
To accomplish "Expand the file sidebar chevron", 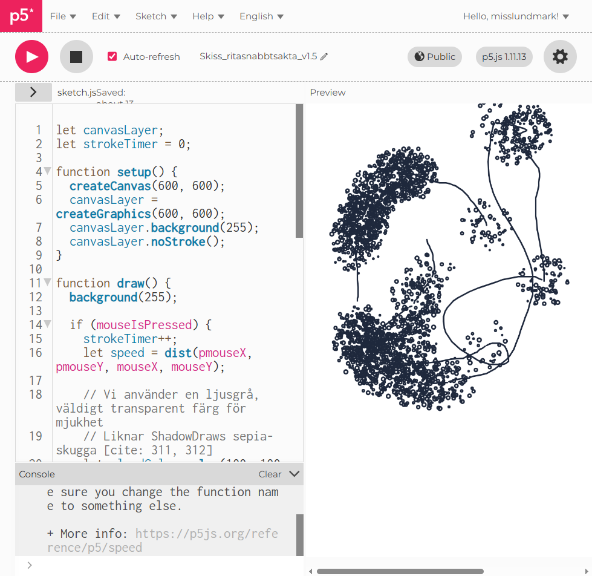I will click(33, 92).
